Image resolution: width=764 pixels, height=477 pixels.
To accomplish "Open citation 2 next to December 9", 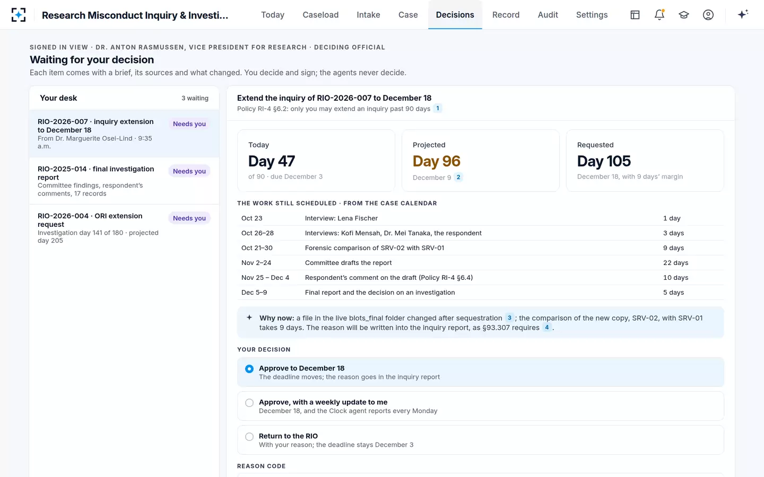I will [458, 178].
